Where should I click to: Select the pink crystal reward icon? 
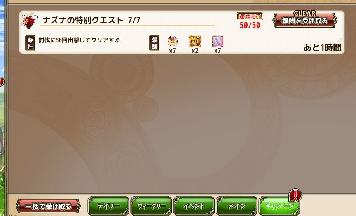pos(218,41)
